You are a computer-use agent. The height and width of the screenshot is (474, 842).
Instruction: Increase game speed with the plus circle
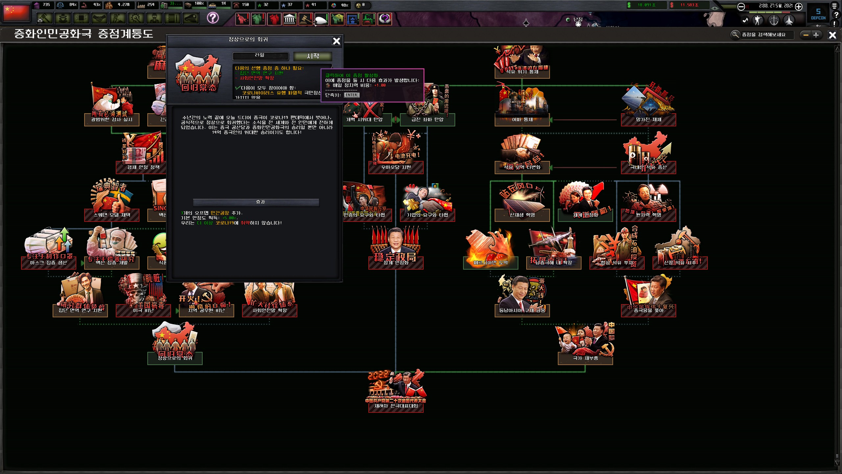(x=799, y=6)
